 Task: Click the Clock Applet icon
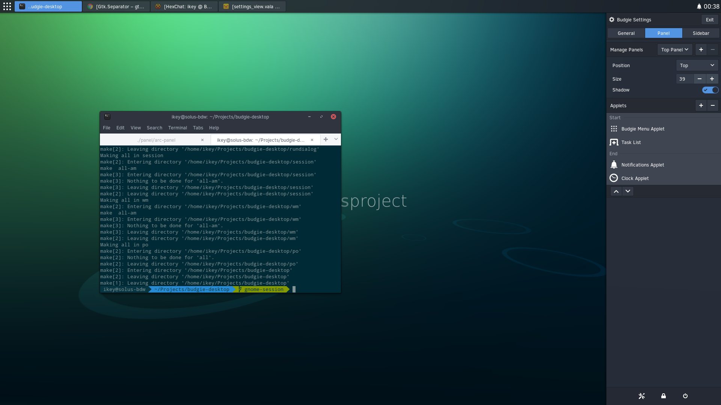[x=614, y=178]
